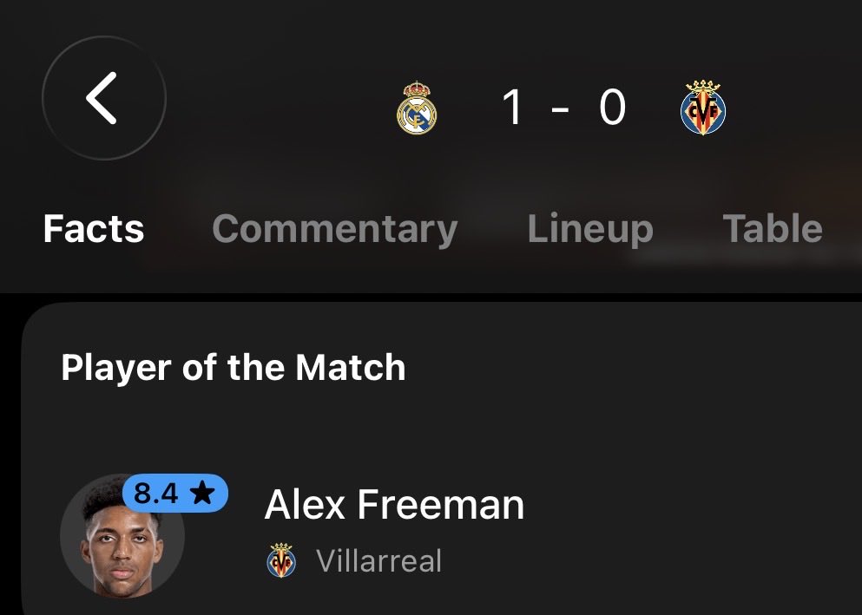
Task: Tap Villarreal's goal count of 0
Action: (612, 108)
